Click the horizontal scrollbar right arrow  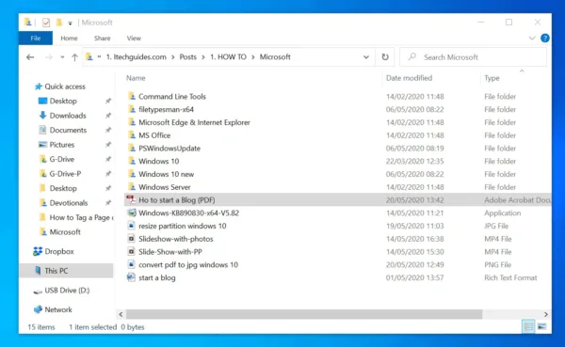pos(545,314)
